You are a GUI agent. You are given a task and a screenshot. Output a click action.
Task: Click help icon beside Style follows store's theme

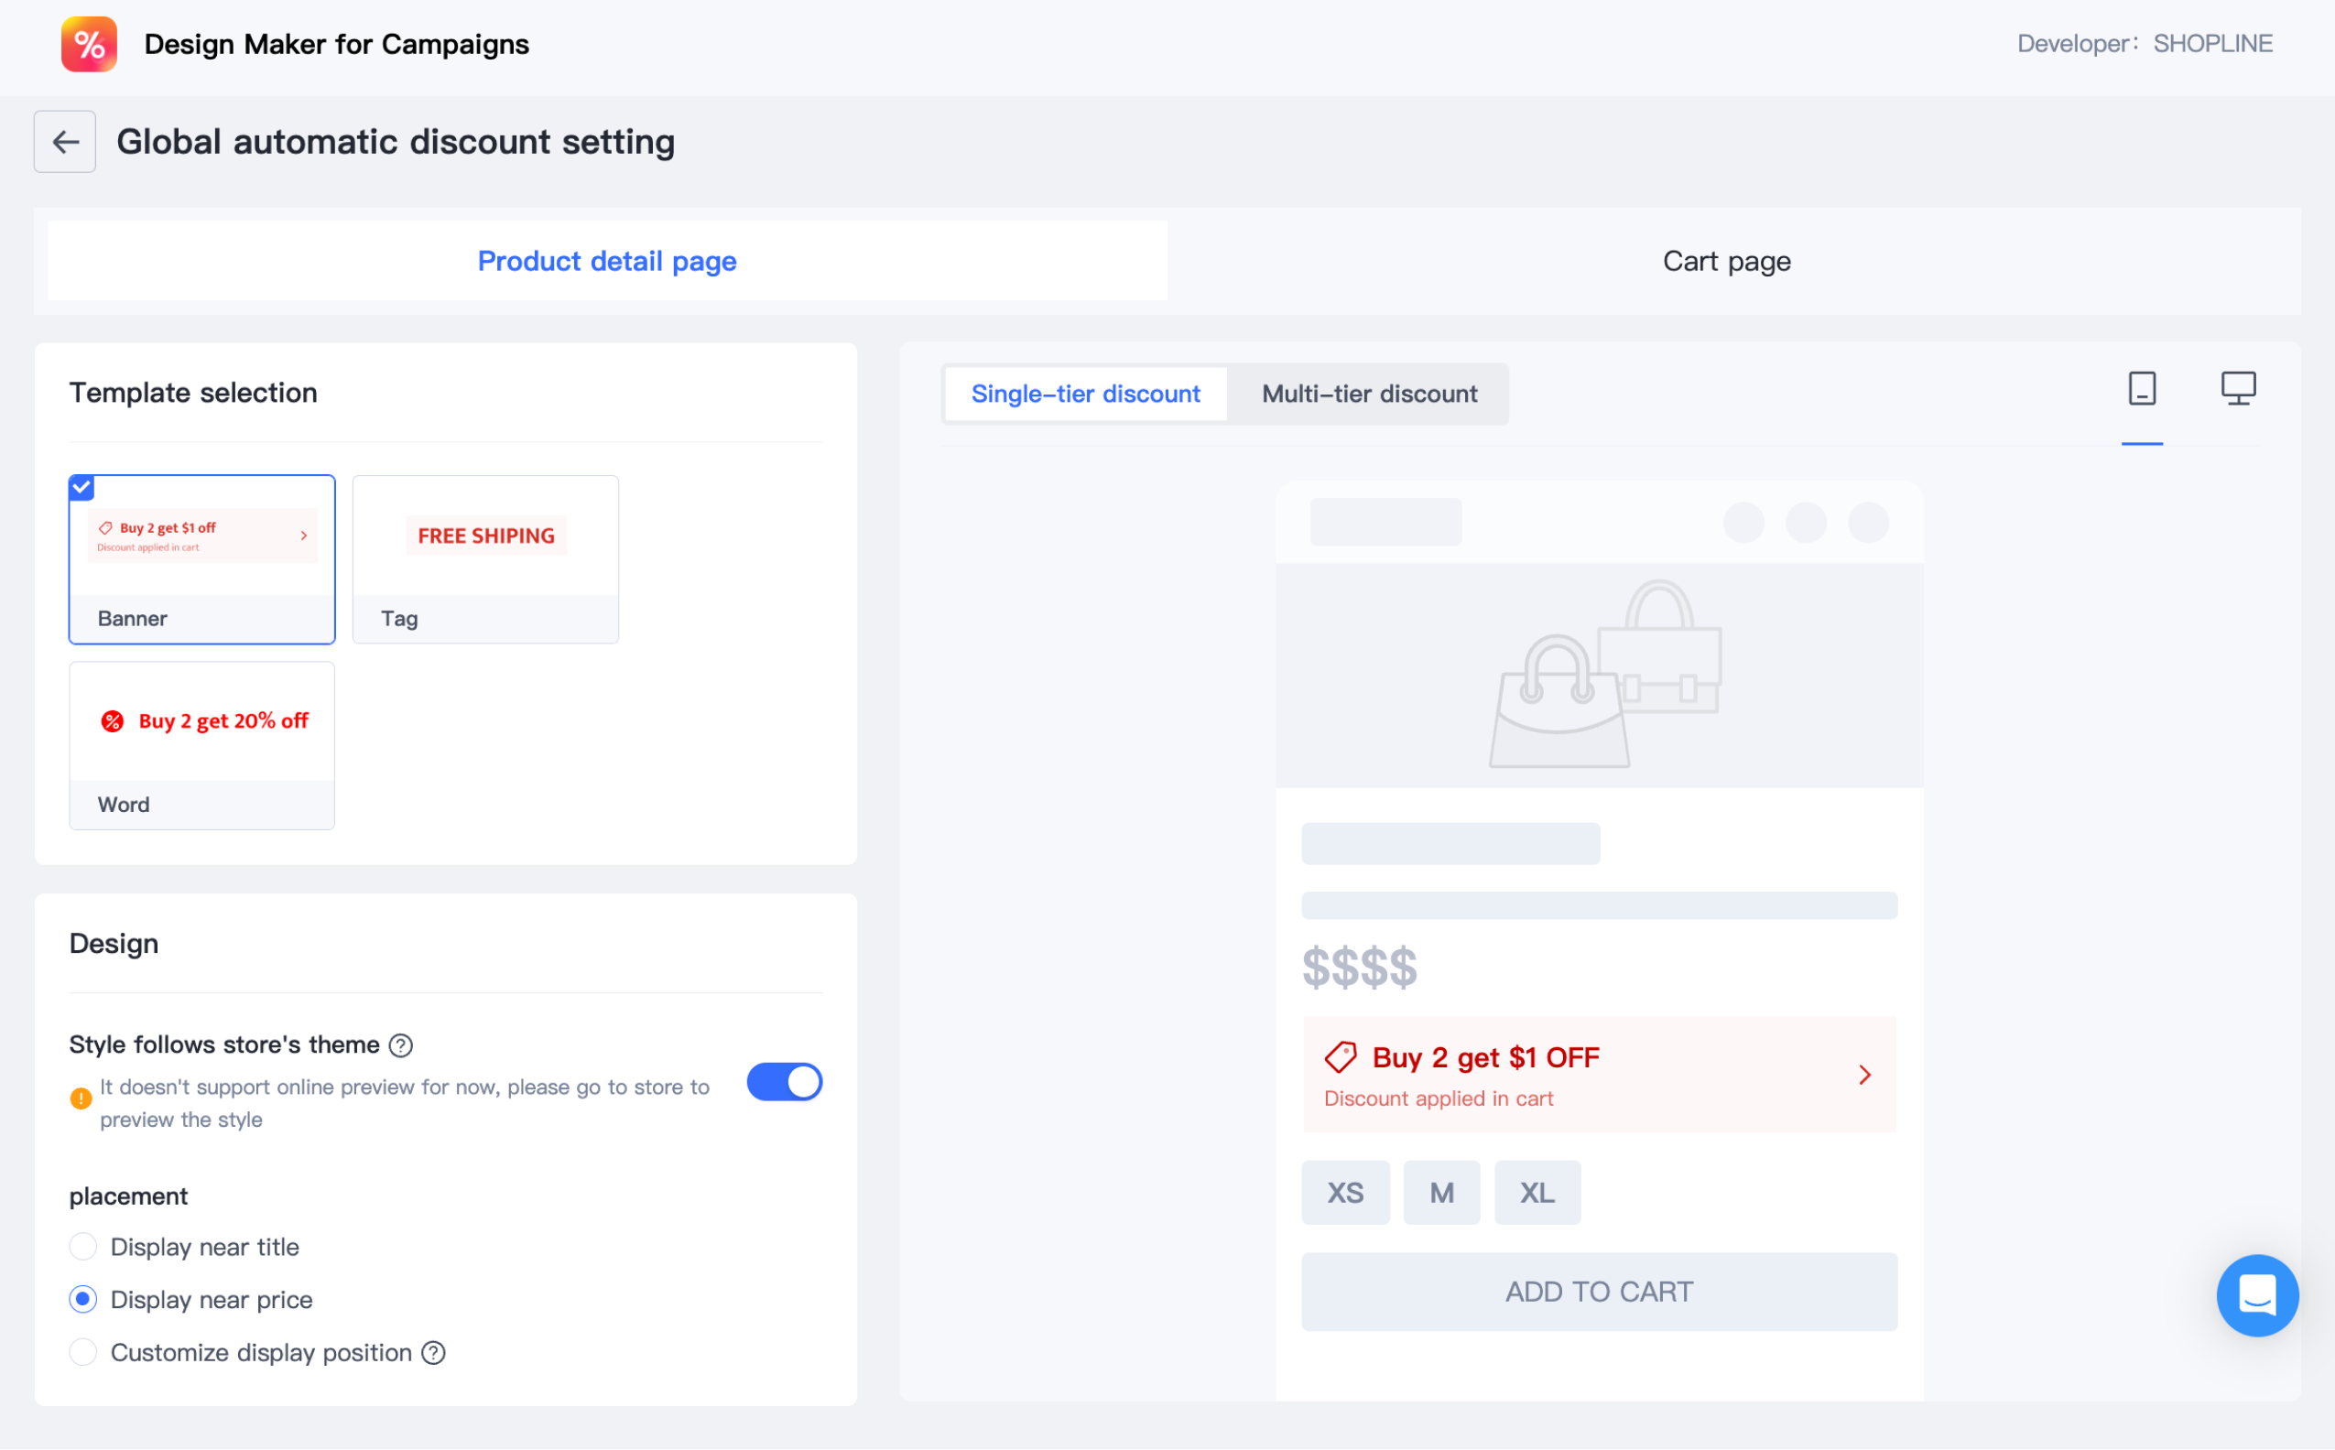click(x=401, y=1045)
